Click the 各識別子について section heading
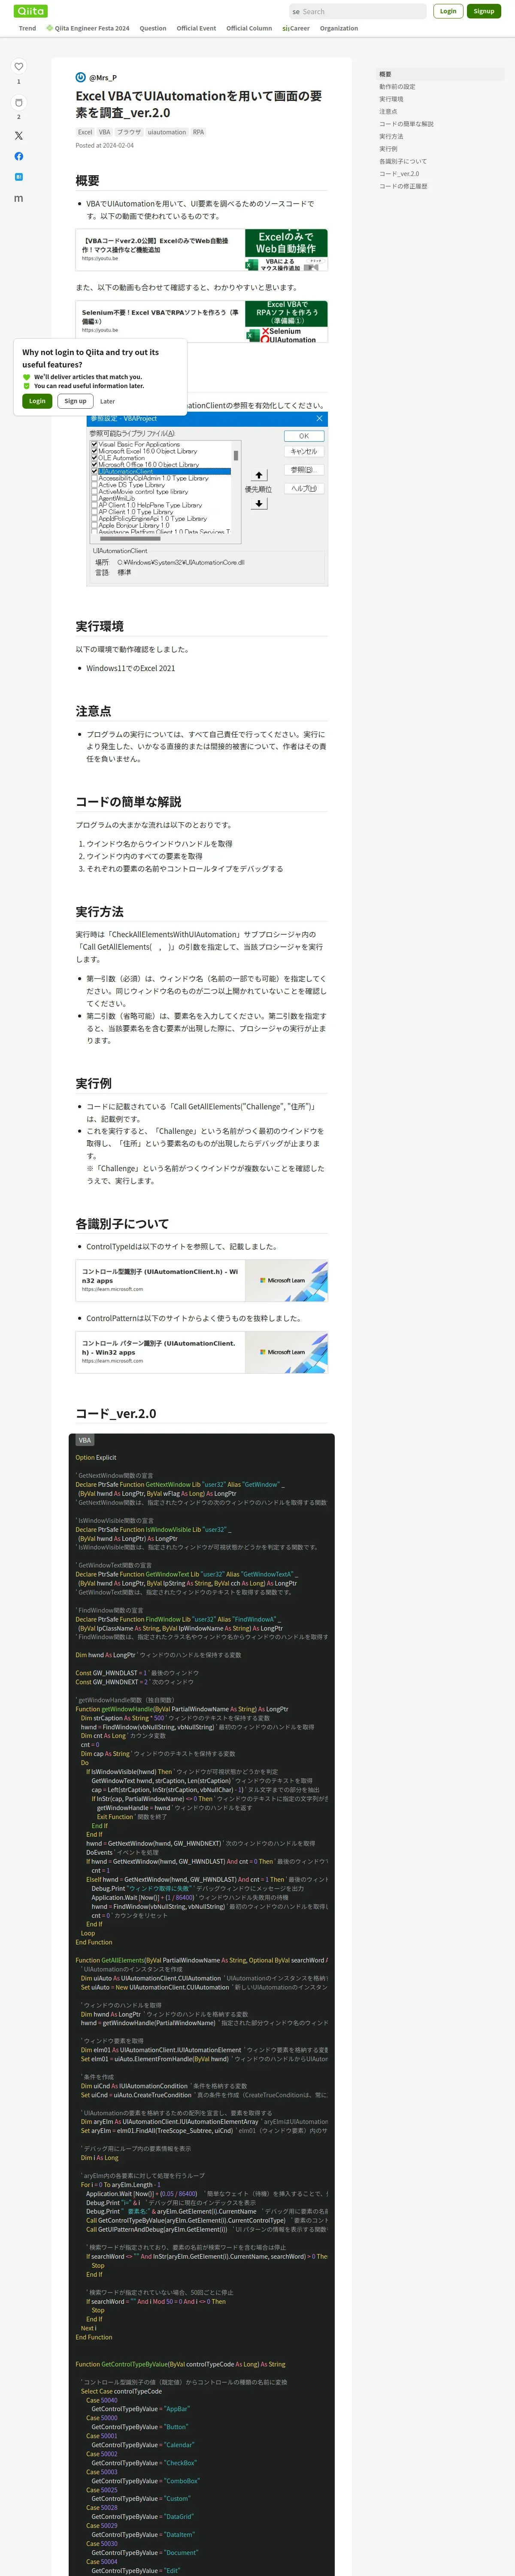This screenshot has height=2576, width=515. [122, 1224]
